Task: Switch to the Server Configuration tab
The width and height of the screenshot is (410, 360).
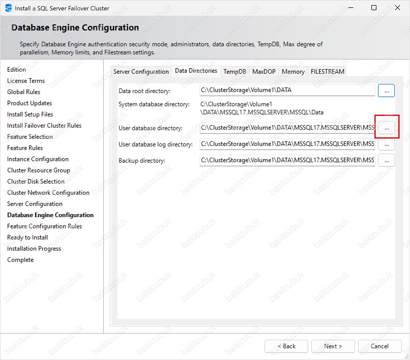Action: pyautogui.click(x=141, y=72)
